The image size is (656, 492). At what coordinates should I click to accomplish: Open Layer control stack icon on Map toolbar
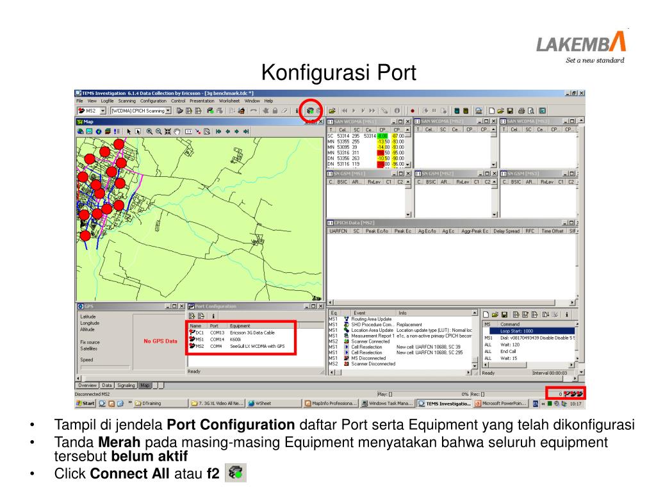coord(108,131)
